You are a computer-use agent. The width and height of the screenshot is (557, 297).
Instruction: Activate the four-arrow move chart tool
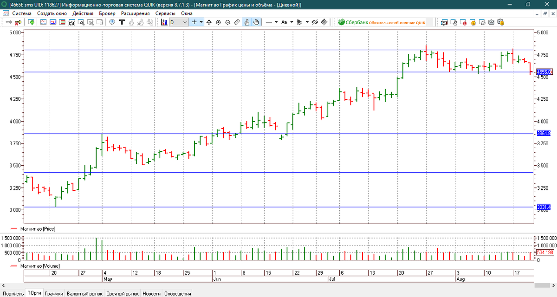pos(209,22)
